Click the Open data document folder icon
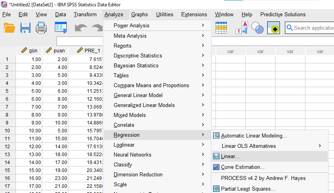This screenshot has height=193, width=334. [x=9, y=28]
